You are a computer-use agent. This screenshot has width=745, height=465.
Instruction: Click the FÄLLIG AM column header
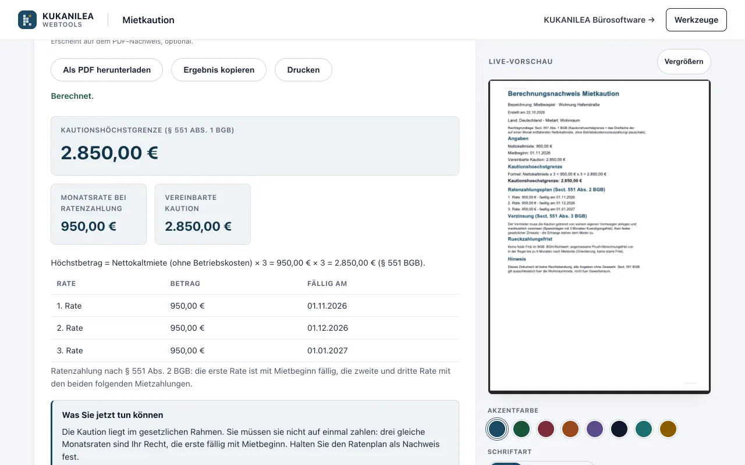click(327, 284)
